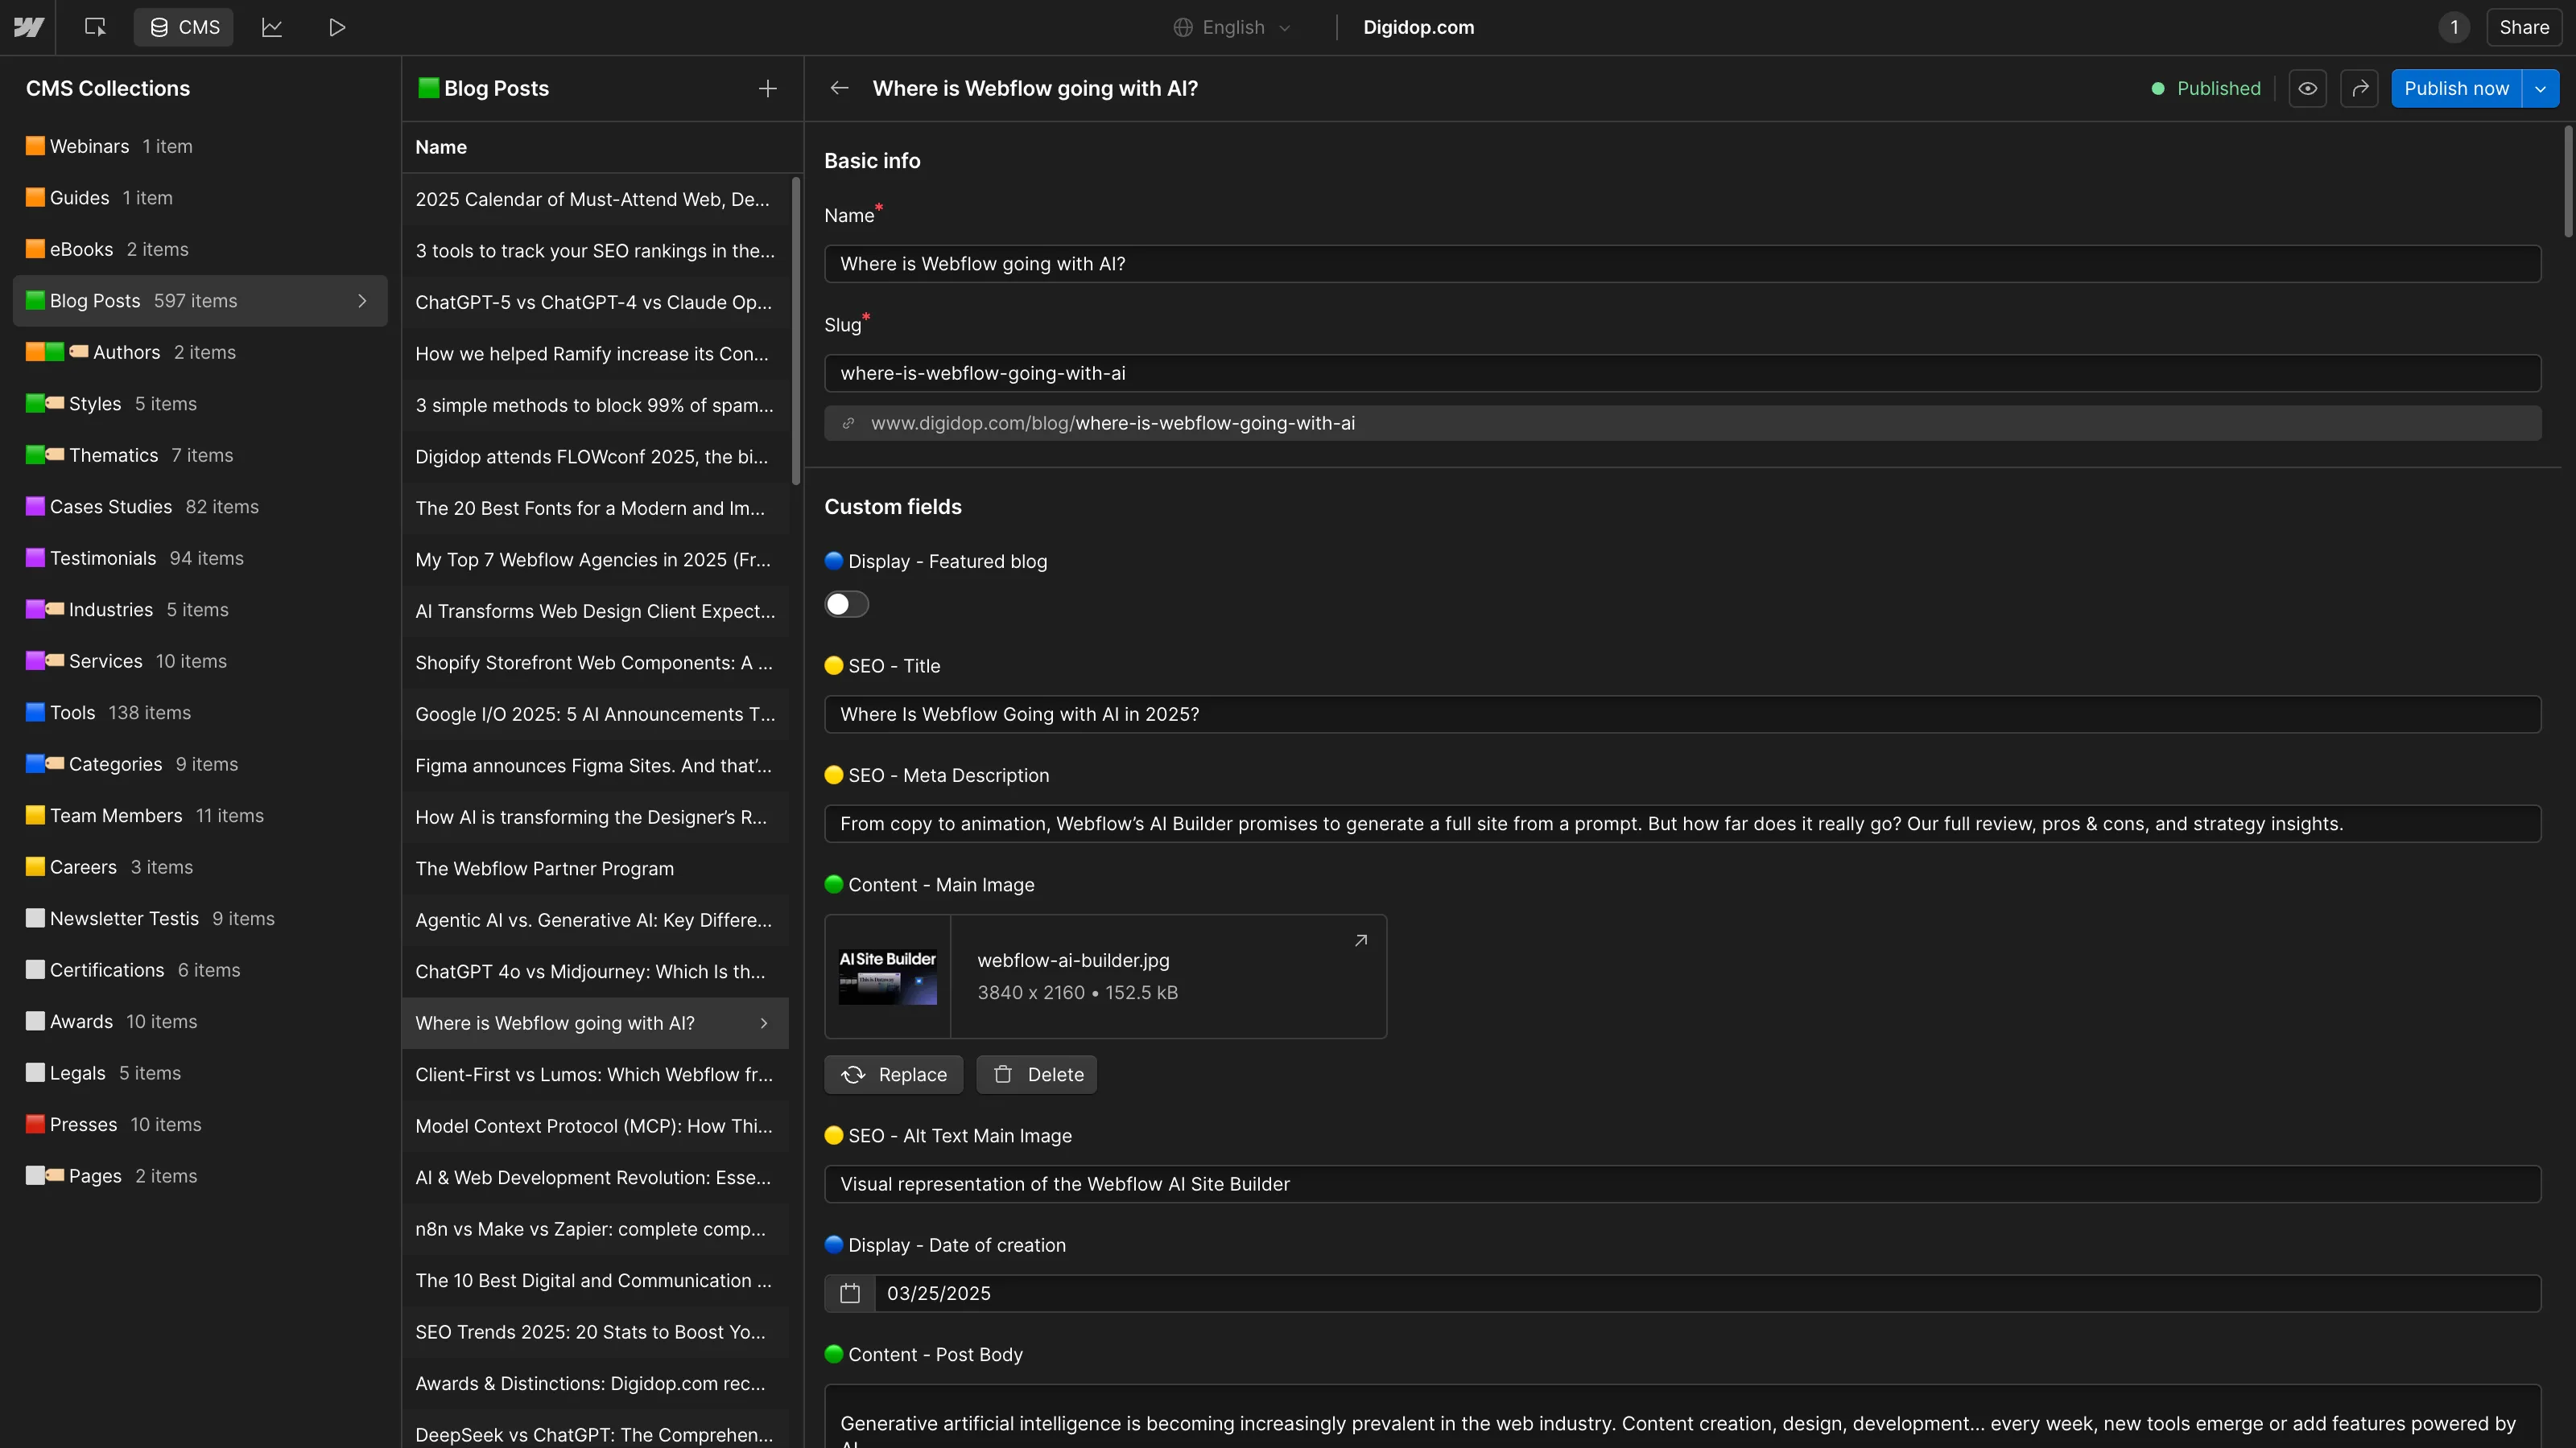Image resolution: width=2576 pixels, height=1448 pixels.
Task: Click the Name input field
Action: 1682,264
